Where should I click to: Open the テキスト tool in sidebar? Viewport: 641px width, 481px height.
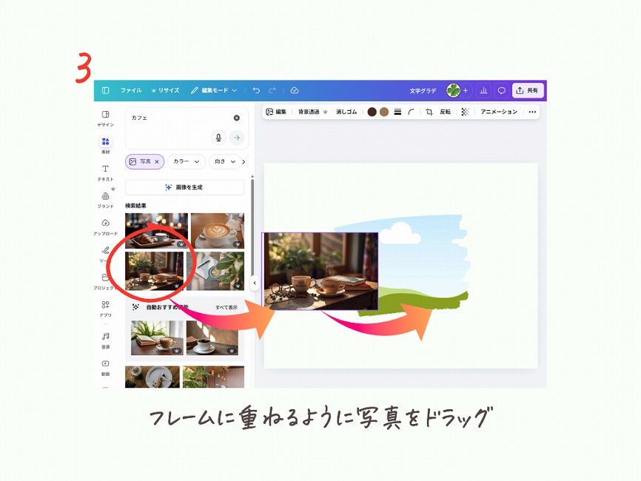[105, 172]
